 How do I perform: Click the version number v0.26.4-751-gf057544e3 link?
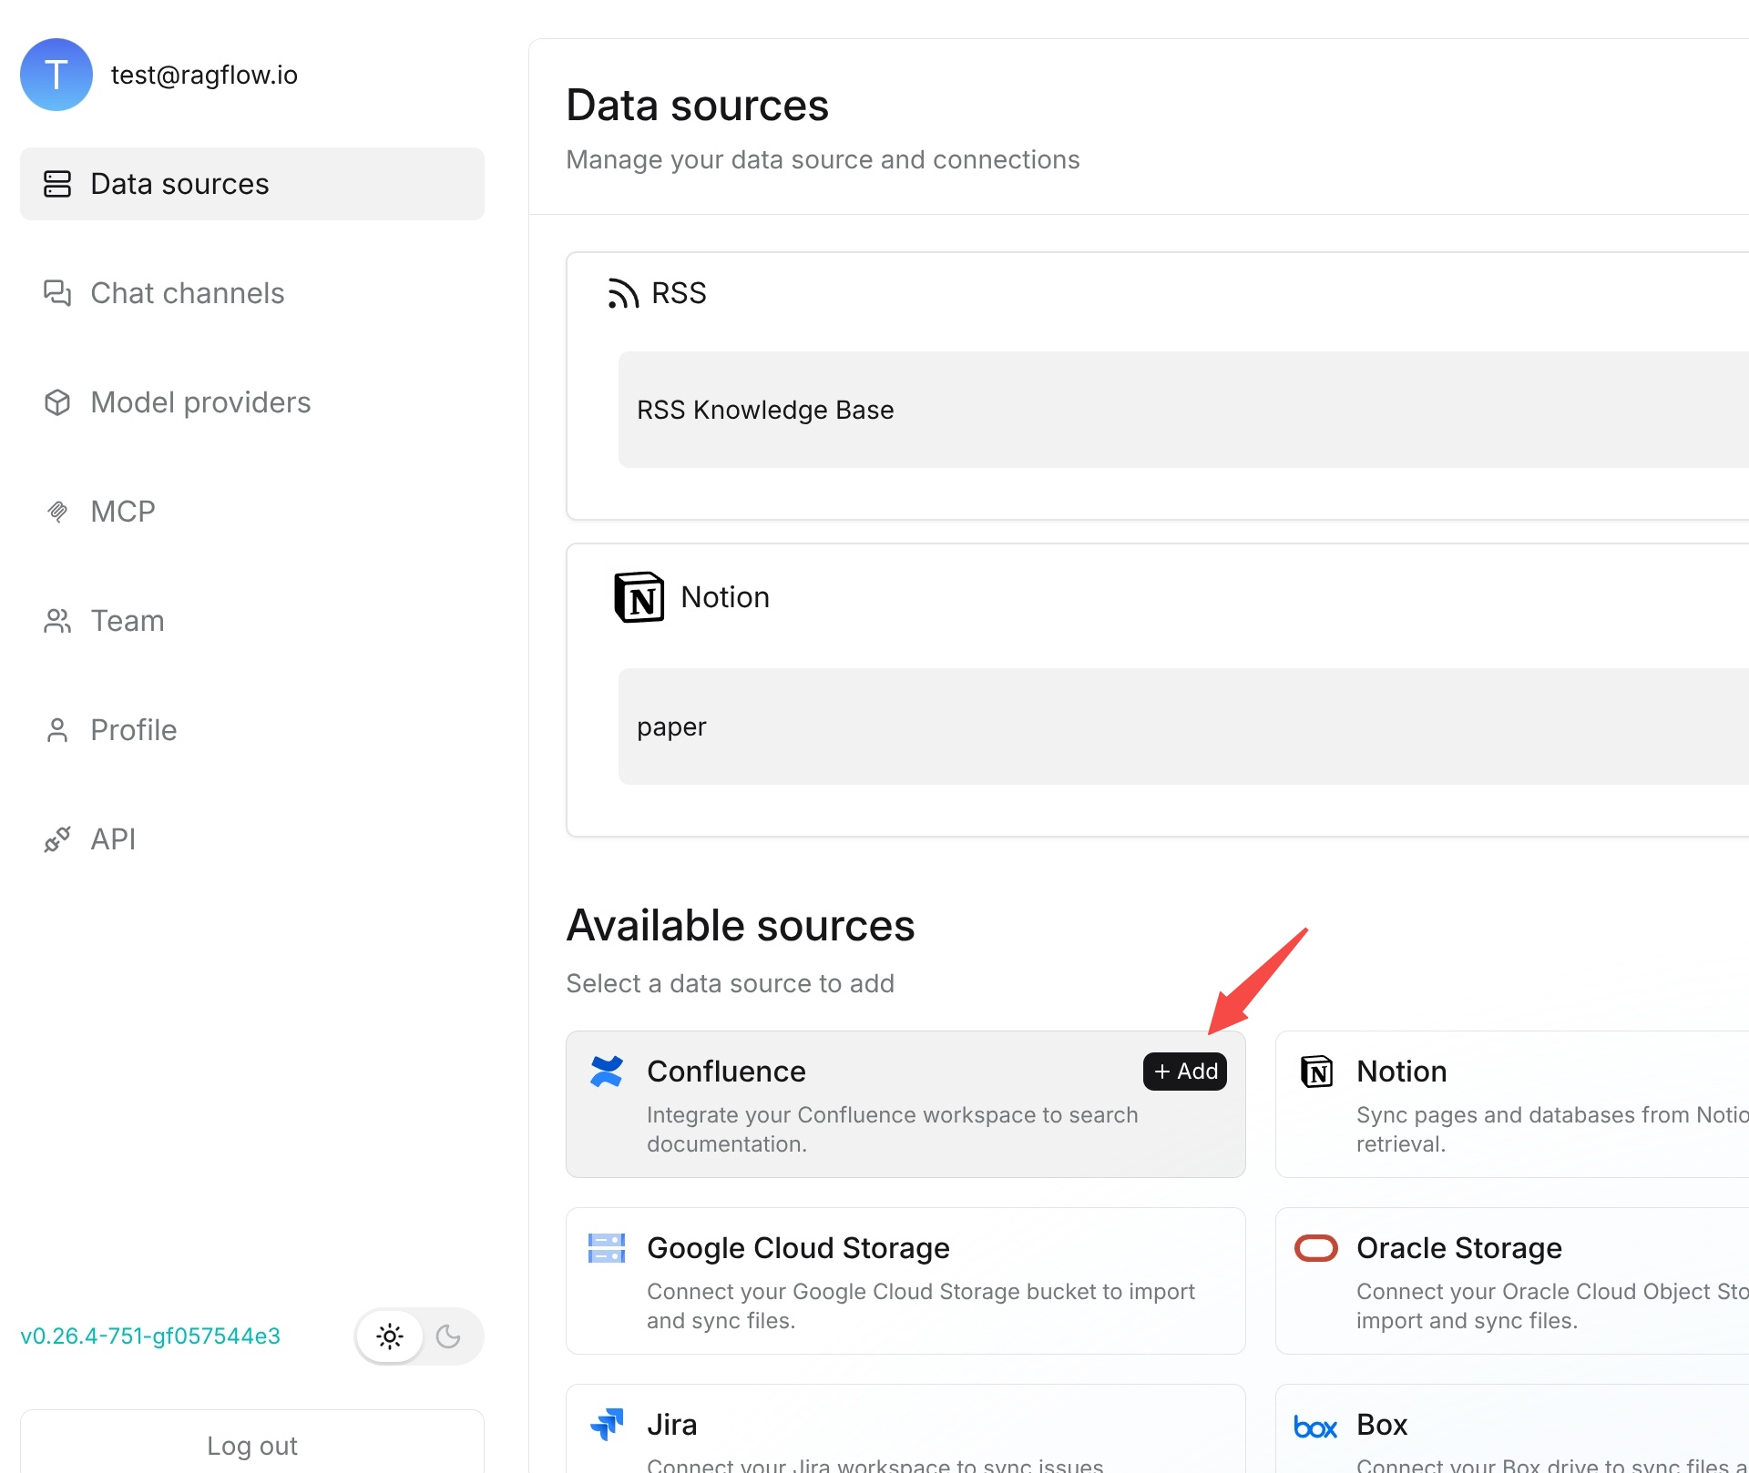(150, 1336)
